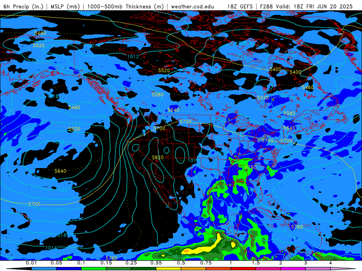
Task: Pick the orange 0.5 inch legend swatch
Action: click(194, 269)
